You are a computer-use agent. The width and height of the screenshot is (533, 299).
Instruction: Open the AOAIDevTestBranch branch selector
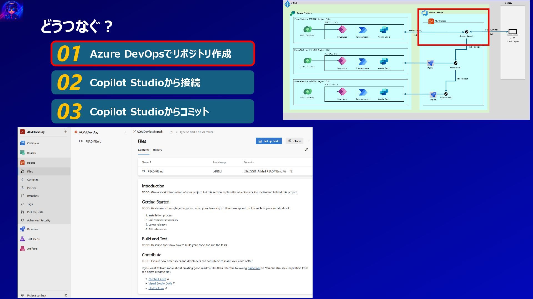click(x=148, y=132)
